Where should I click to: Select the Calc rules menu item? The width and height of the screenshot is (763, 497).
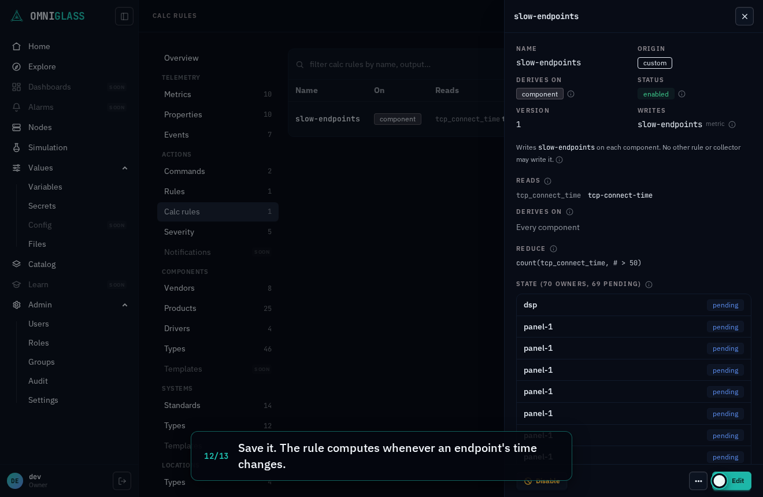pos(218,212)
